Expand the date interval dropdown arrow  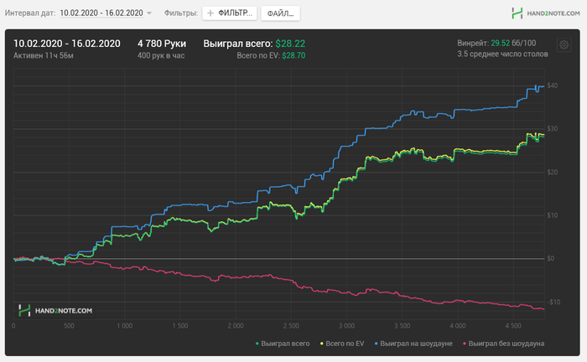click(x=149, y=13)
